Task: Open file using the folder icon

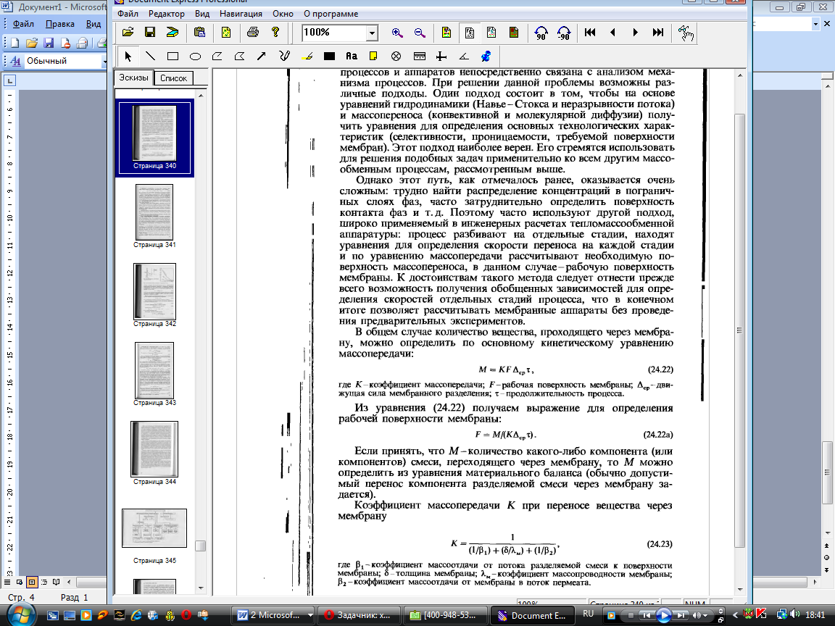Action: click(x=128, y=33)
